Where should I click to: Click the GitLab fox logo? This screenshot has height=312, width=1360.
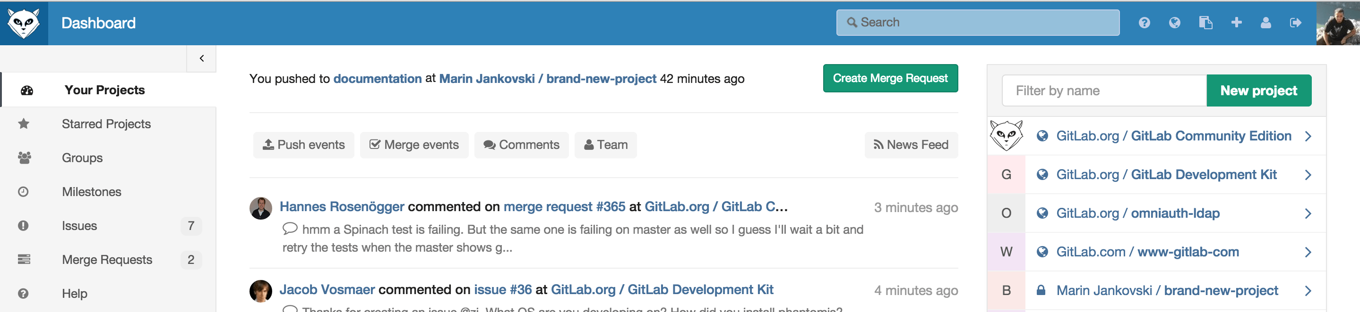[24, 23]
